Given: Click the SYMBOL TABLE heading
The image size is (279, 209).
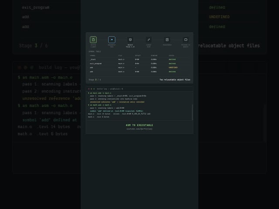Looking at the screenshot, I should pyautogui.click(x=95, y=51).
